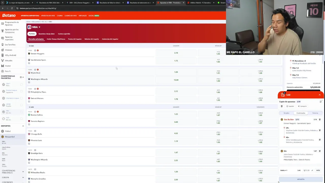Switch to Medio Tiempo Más/Menos market tab
This screenshot has height=183, width=325.
point(56,39)
